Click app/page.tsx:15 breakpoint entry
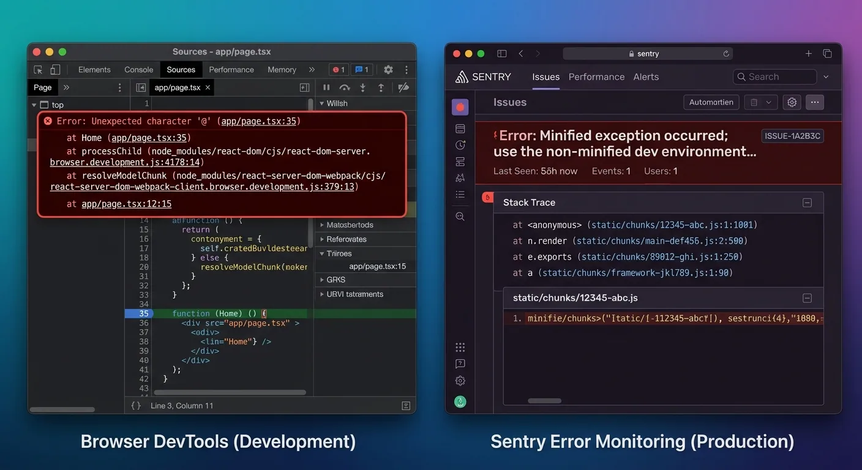This screenshot has width=862, height=470. point(377,266)
